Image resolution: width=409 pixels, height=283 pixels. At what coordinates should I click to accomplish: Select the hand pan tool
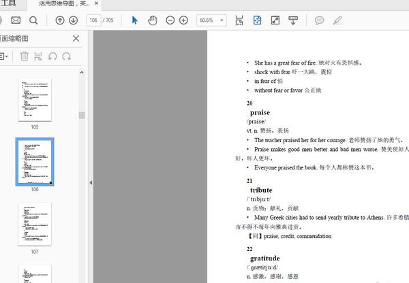click(x=152, y=20)
